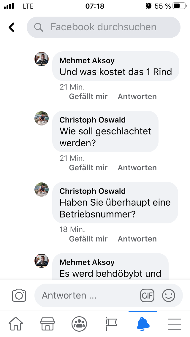Open the GIF picker
Image resolution: width=190 pixels, height=337 pixels.
click(x=147, y=295)
